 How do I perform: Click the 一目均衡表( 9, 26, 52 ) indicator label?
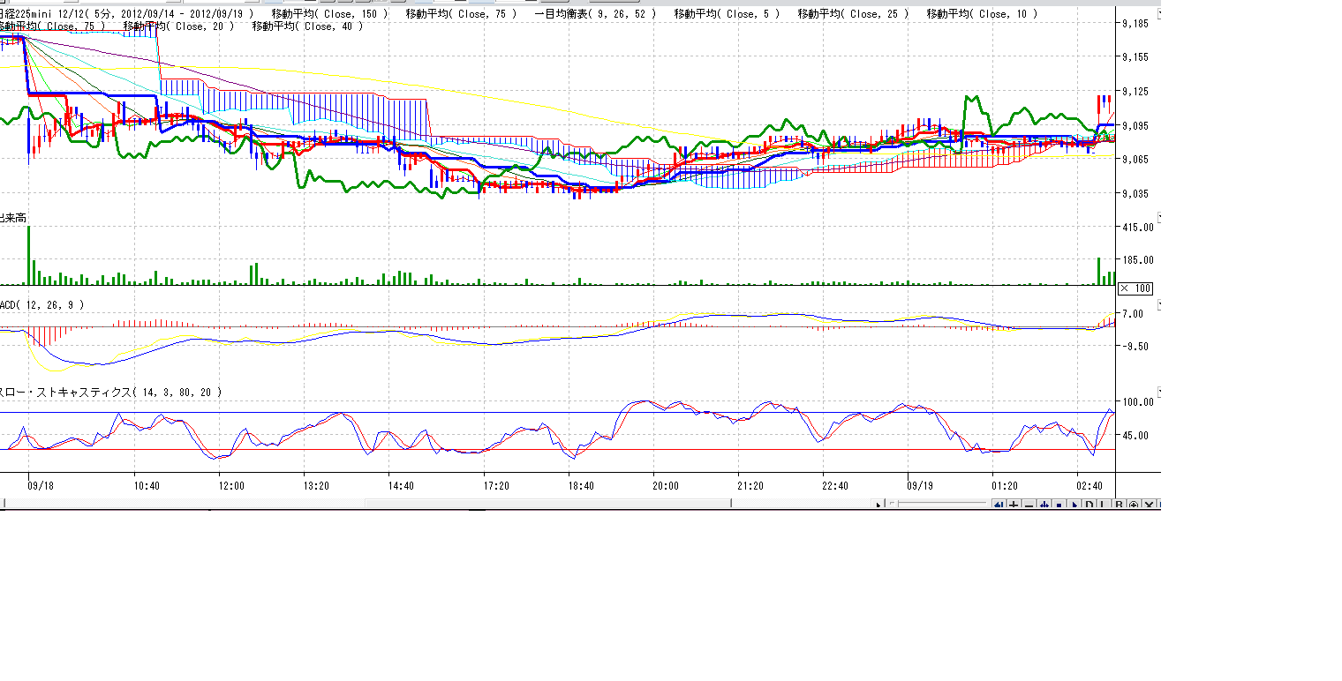click(x=595, y=14)
